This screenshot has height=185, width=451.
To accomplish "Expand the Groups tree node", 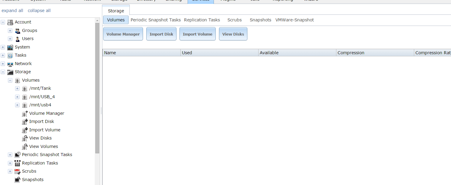I will (x=10, y=31).
